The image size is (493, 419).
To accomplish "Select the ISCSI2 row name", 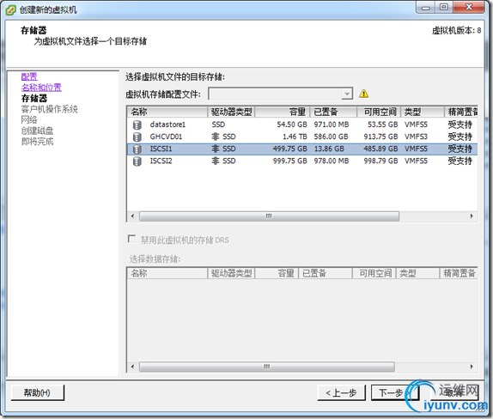I will 161,161.
